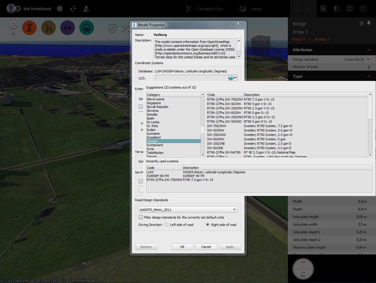Click the Apply button
The image size is (376, 283).
(230, 247)
